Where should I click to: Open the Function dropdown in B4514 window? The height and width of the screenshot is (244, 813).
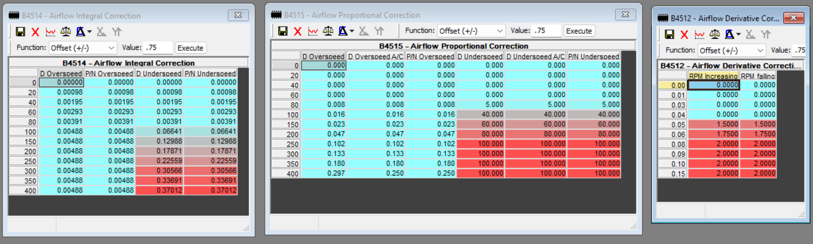(82, 48)
